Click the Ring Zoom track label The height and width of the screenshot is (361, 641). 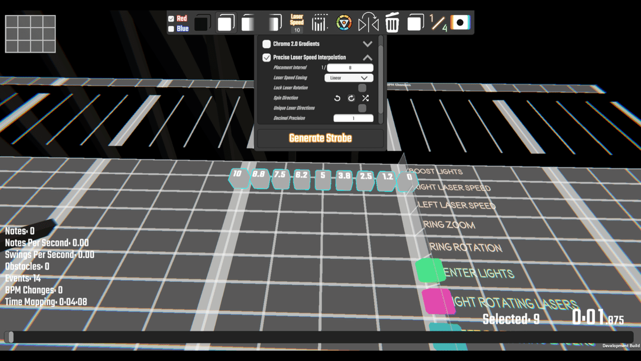449,225
